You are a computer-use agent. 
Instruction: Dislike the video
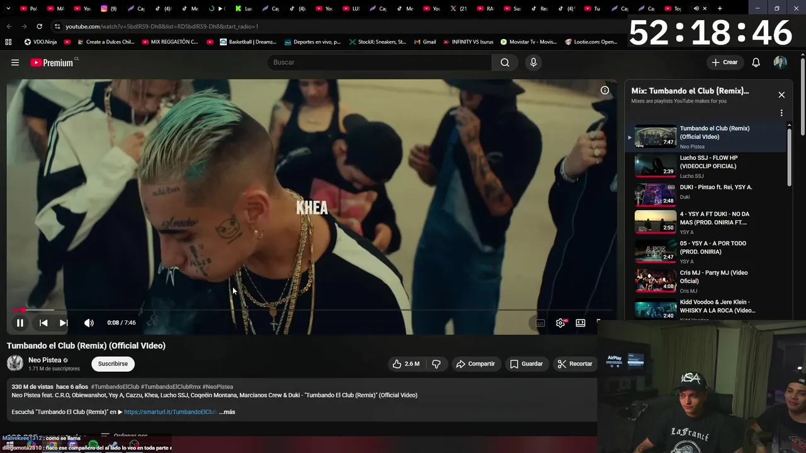pos(436,364)
